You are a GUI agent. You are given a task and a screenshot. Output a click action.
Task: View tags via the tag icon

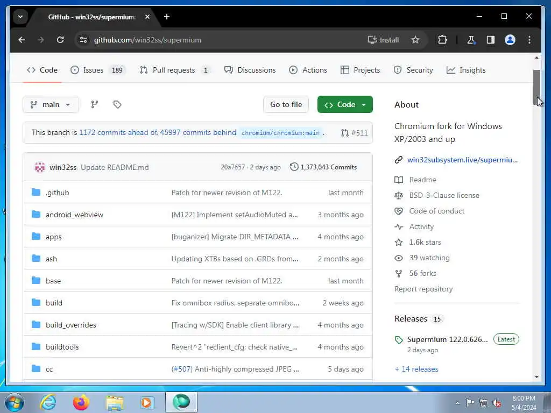click(117, 105)
